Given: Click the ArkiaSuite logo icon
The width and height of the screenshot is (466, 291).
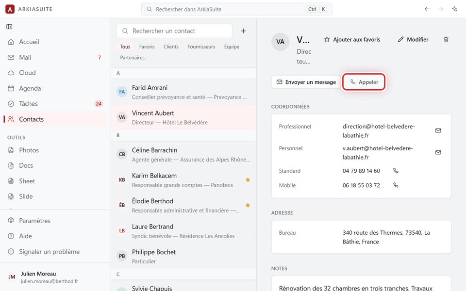Looking at the screenshot, I should pos(10,9).
